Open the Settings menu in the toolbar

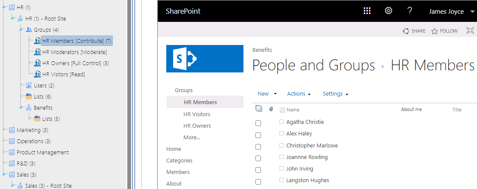pos(335,94)
